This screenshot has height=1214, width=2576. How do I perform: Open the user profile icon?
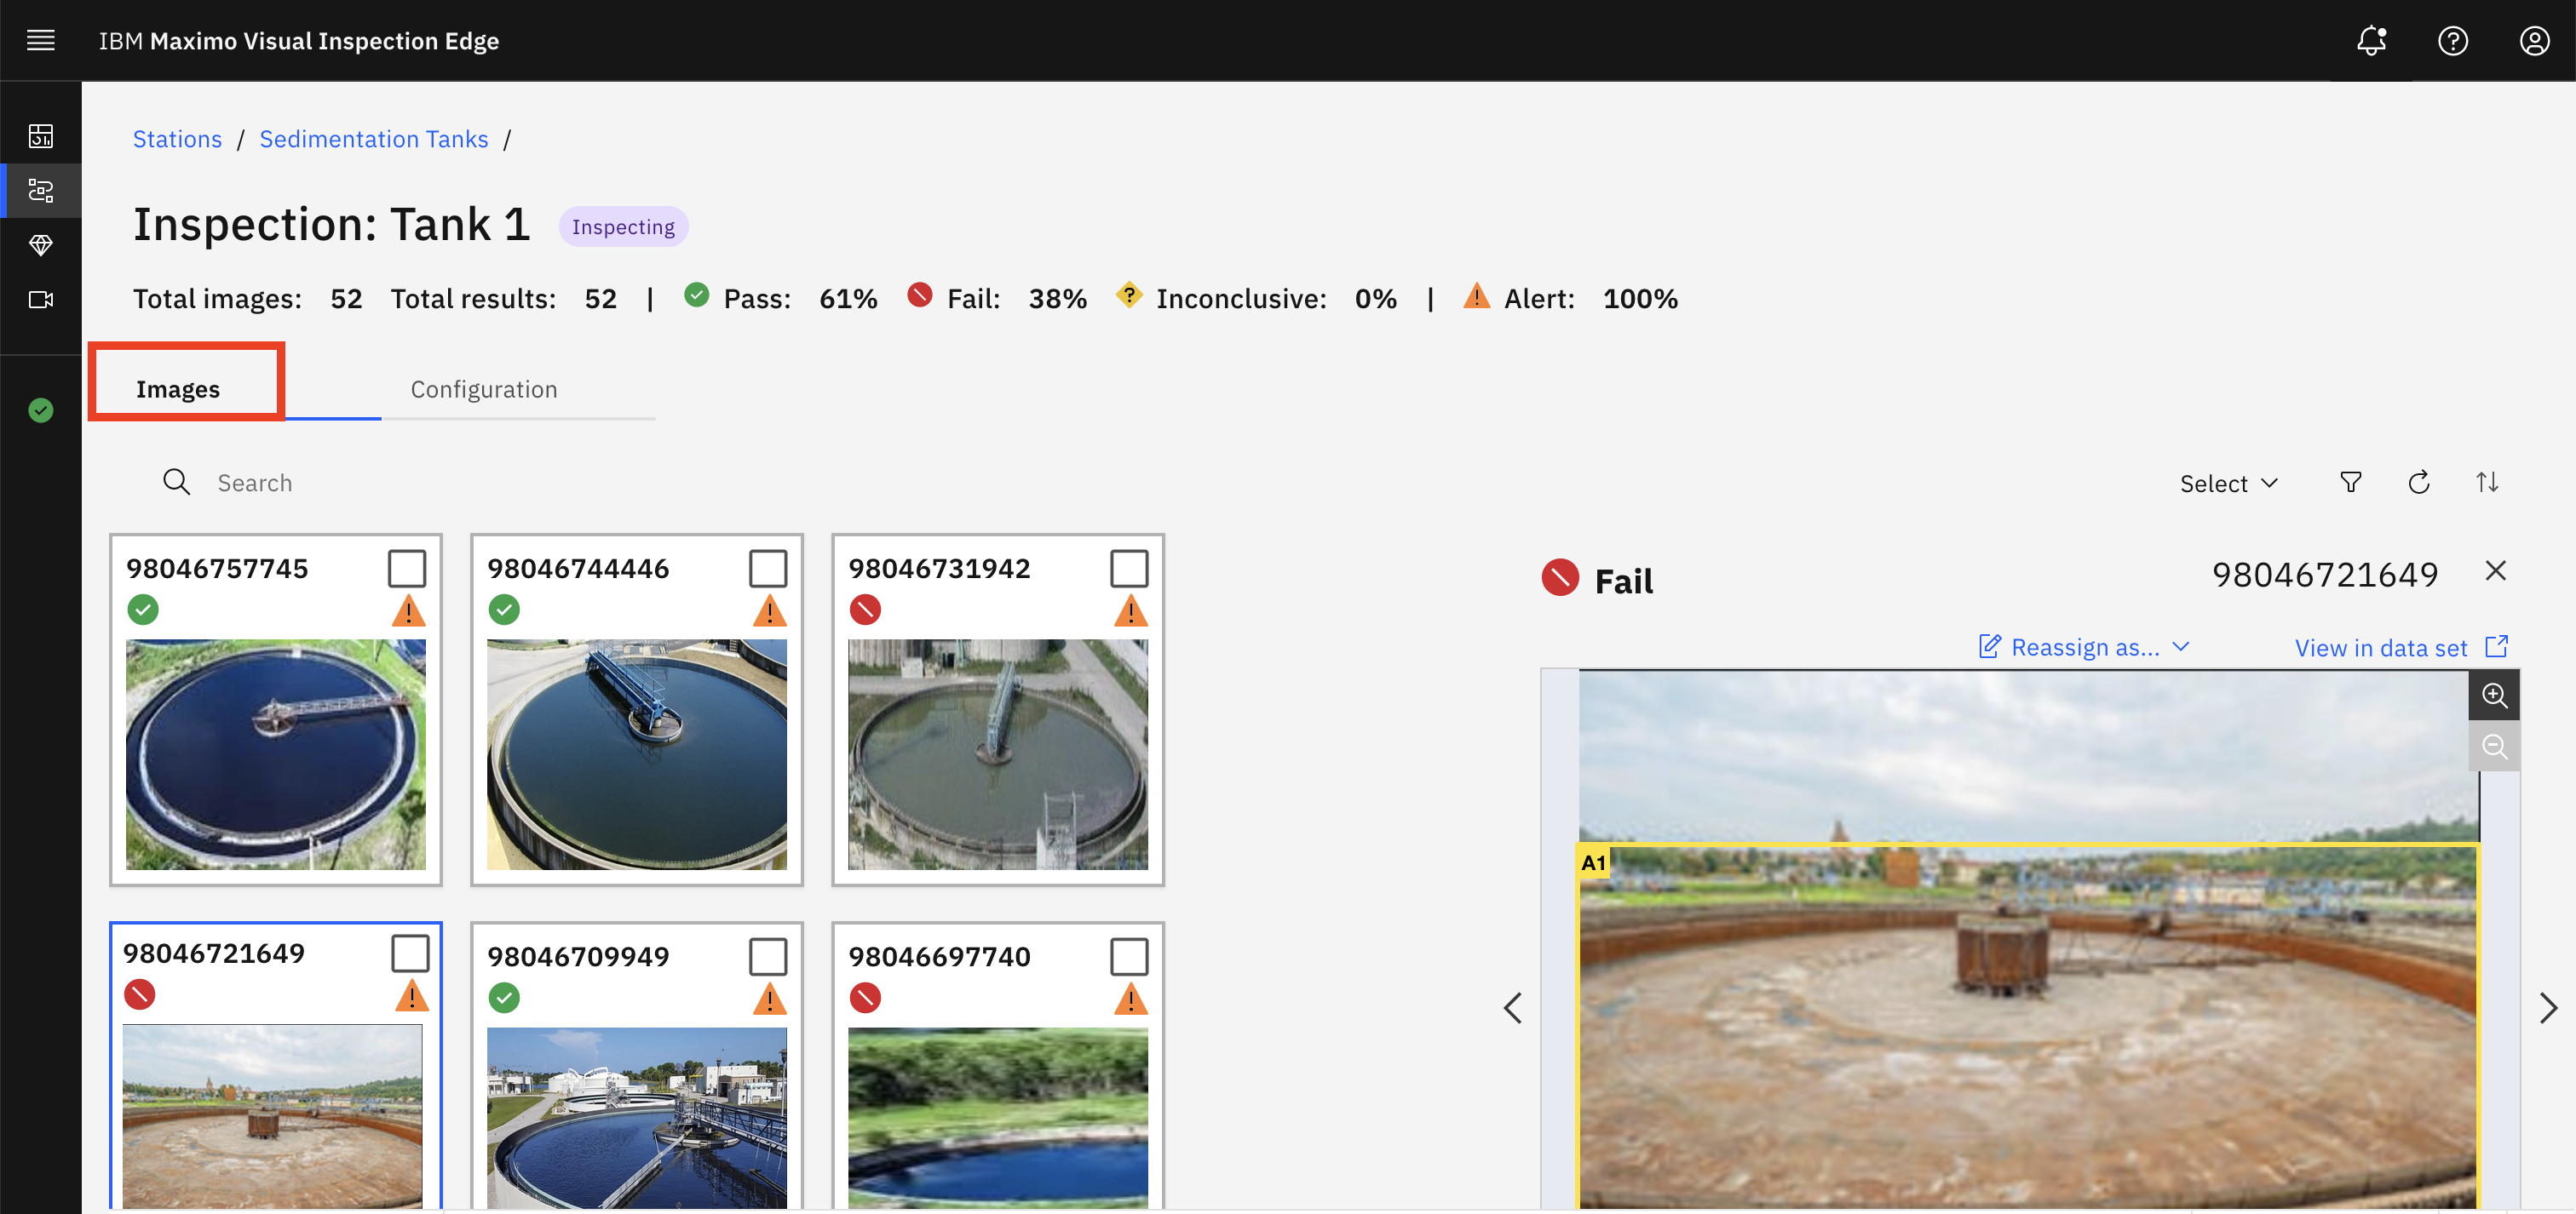click(2534, 40)
